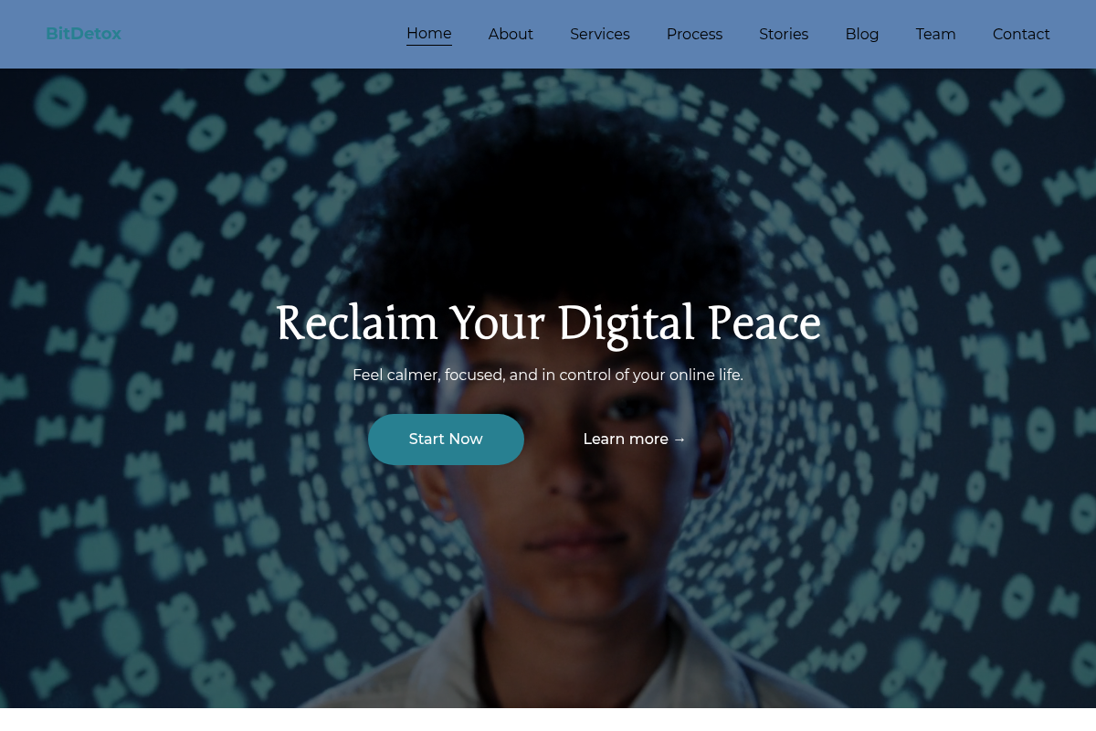Visit the Blog link
Viewport: 1096px width, 731px height.
pos(862,34)
